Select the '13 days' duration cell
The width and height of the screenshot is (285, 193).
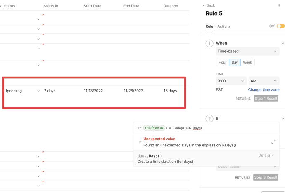pyautogui.click(x=170, y=91)
